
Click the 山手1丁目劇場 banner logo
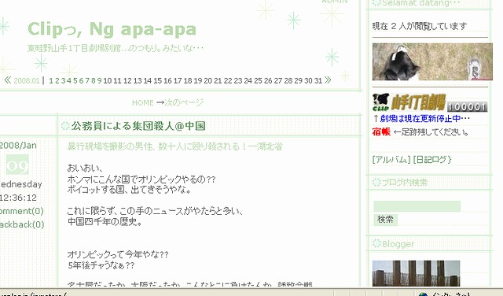pos(409,102)
